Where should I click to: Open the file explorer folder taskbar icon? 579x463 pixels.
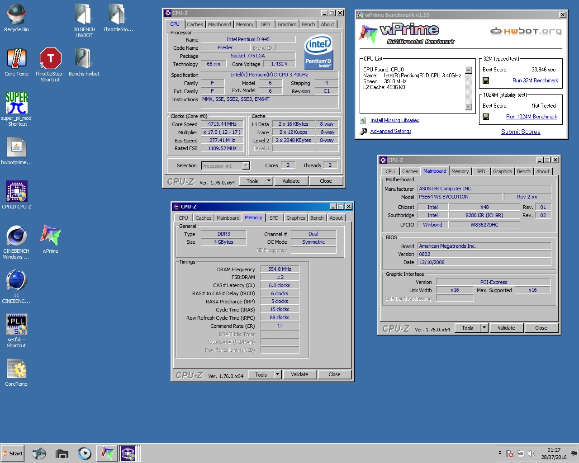[x=62, y=454]
